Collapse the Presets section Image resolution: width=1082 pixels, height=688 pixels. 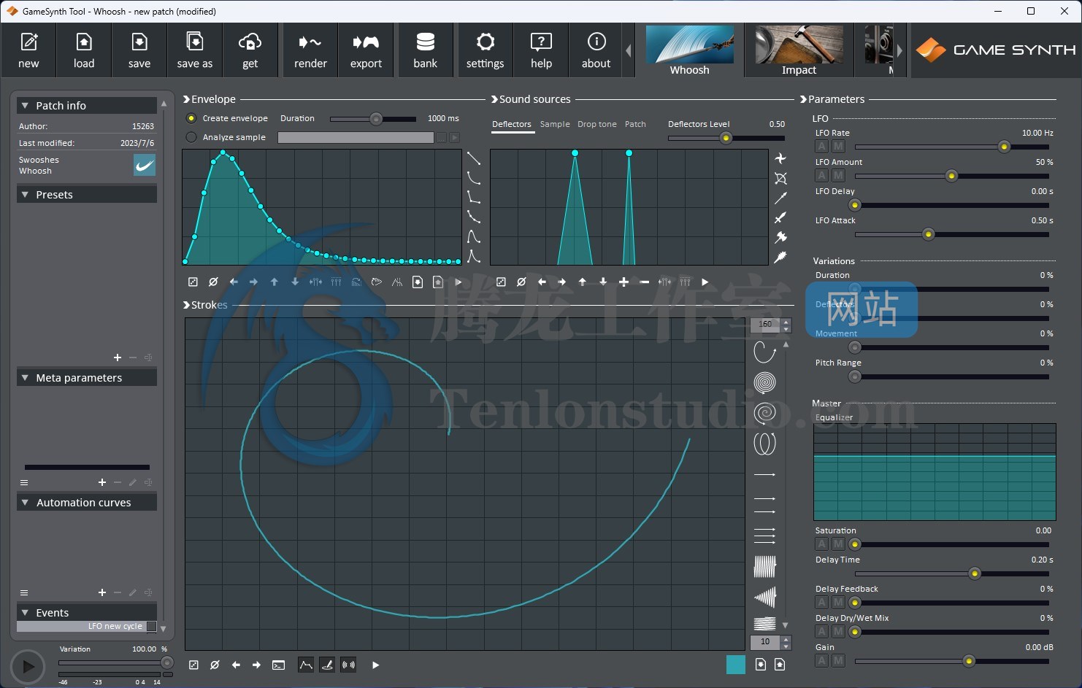(25, 195)
